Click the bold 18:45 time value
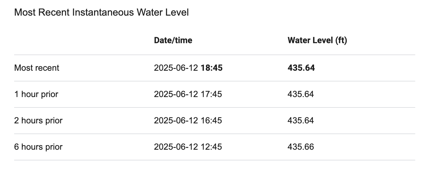Viewport: 430px width, 169px height. click(x=212, y=68)
